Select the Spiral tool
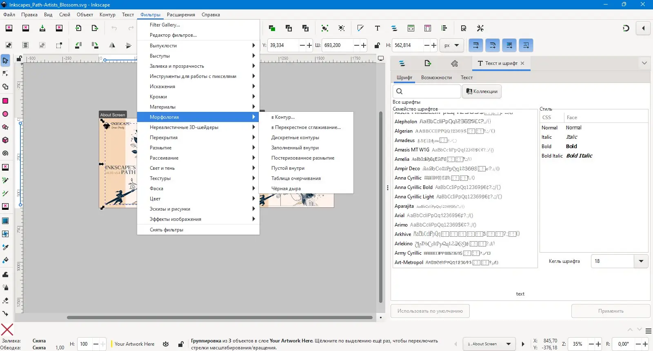This screenshot has height=351, width=653. pyautogui.click(x=5, y=153)
